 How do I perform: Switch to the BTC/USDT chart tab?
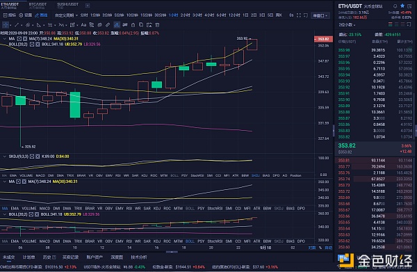coord(38,6)
